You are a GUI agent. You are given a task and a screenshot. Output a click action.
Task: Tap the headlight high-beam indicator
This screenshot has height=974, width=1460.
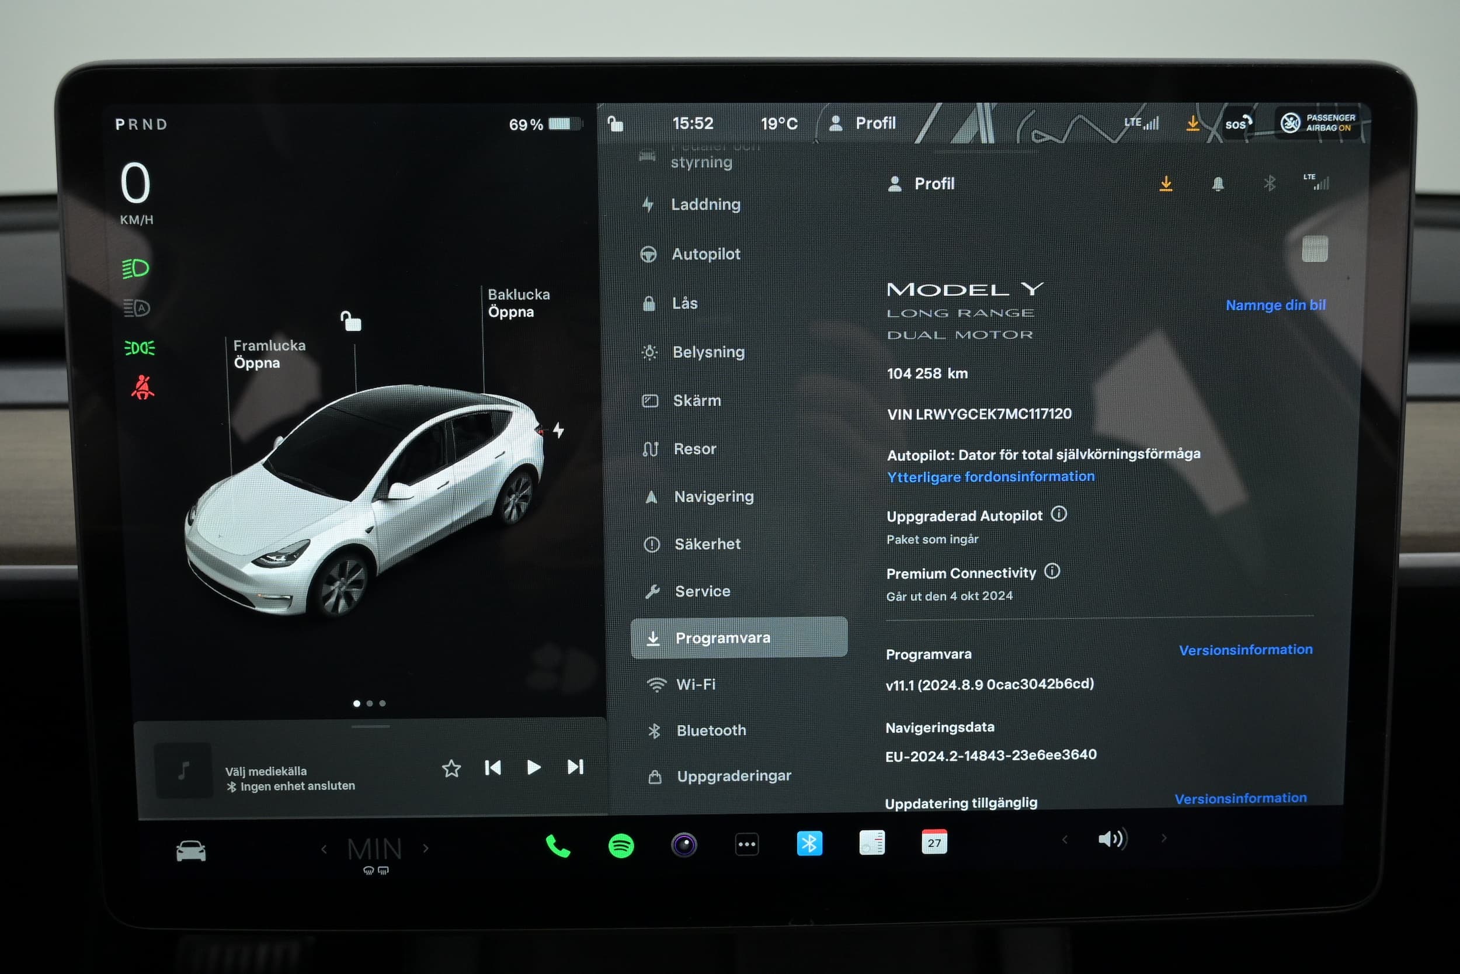(136, 268)
